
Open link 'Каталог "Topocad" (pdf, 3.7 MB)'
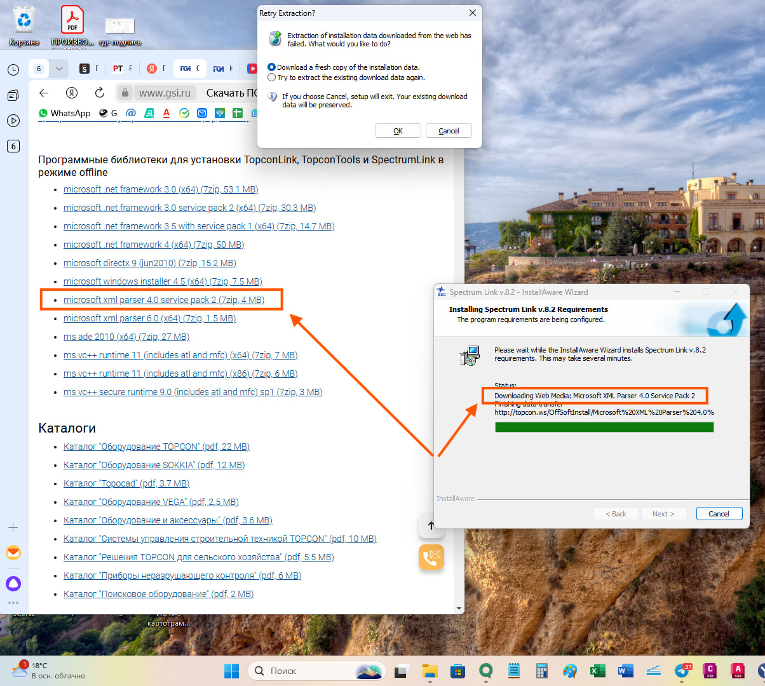[x=126, y=483]
